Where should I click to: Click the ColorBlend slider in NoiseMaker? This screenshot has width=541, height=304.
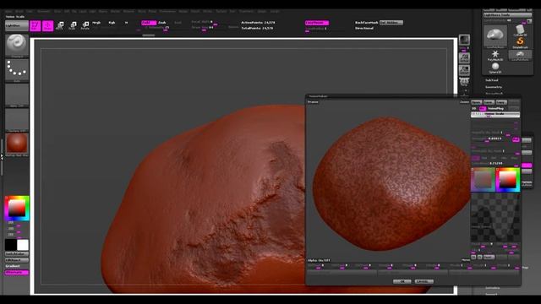(495, 164)
